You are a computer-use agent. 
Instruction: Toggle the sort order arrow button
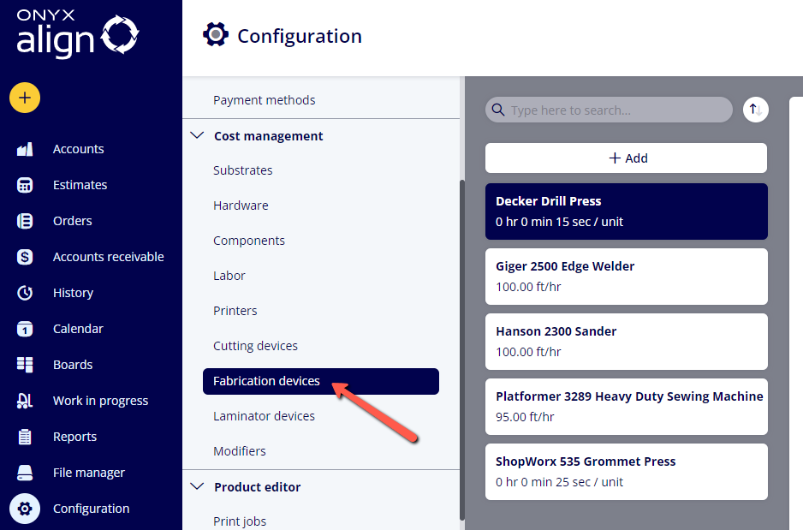tap(755, 110)
